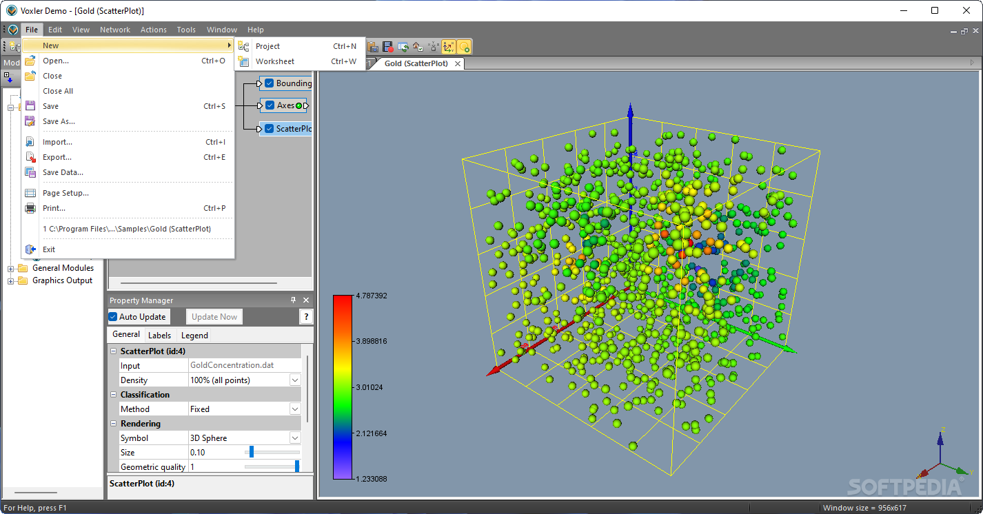The image size is (983, 514).
Task: Uncheck the Axes module checkbox
Action: click(270, 105)
